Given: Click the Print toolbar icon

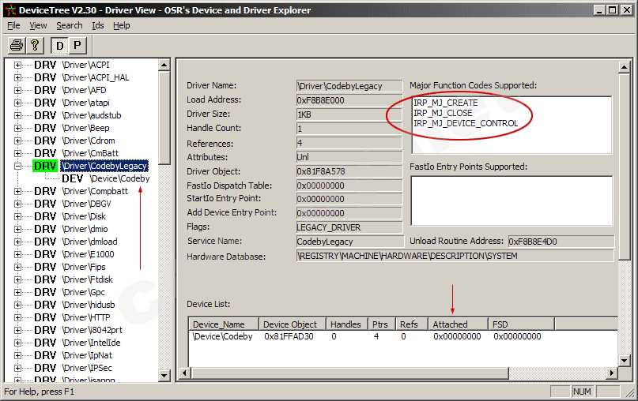Looking at the screenshot, I should pos(16,45).
